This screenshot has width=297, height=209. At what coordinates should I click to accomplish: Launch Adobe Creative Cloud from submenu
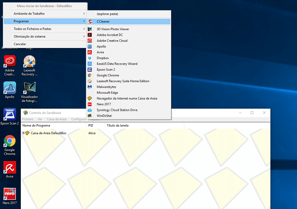click(129, 41)
